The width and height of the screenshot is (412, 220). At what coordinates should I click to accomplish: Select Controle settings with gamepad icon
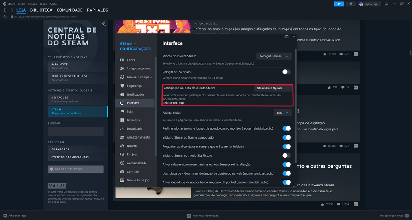[132, 171]
